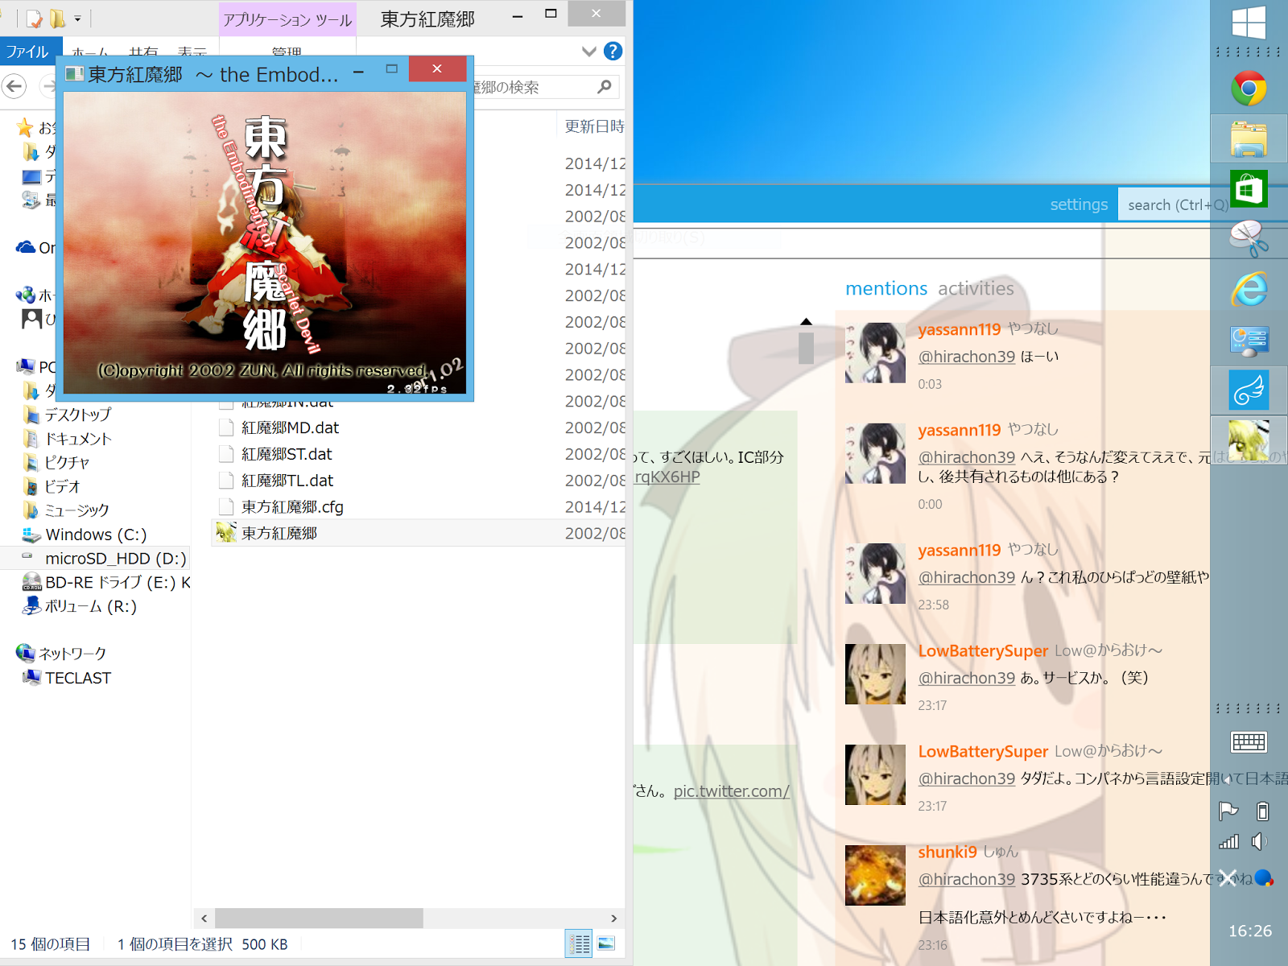Screen dimensions: 1288x966
Task: Switch to the mentions tab
Action: (x=886, y=288)
